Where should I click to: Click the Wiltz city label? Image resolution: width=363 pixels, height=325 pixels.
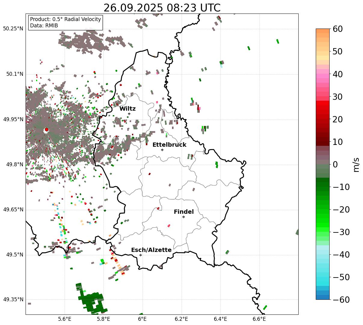pos(128,109)
